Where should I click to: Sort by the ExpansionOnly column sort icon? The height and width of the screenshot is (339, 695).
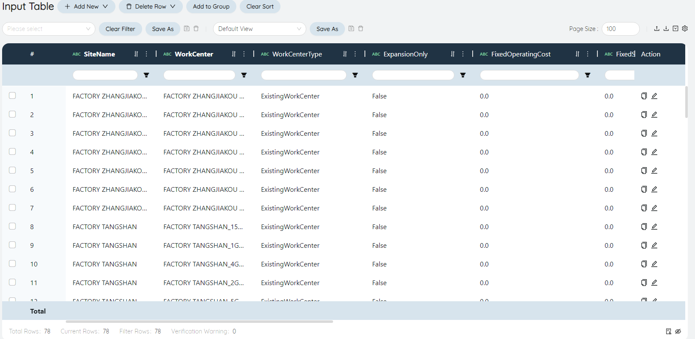point(453,54)
